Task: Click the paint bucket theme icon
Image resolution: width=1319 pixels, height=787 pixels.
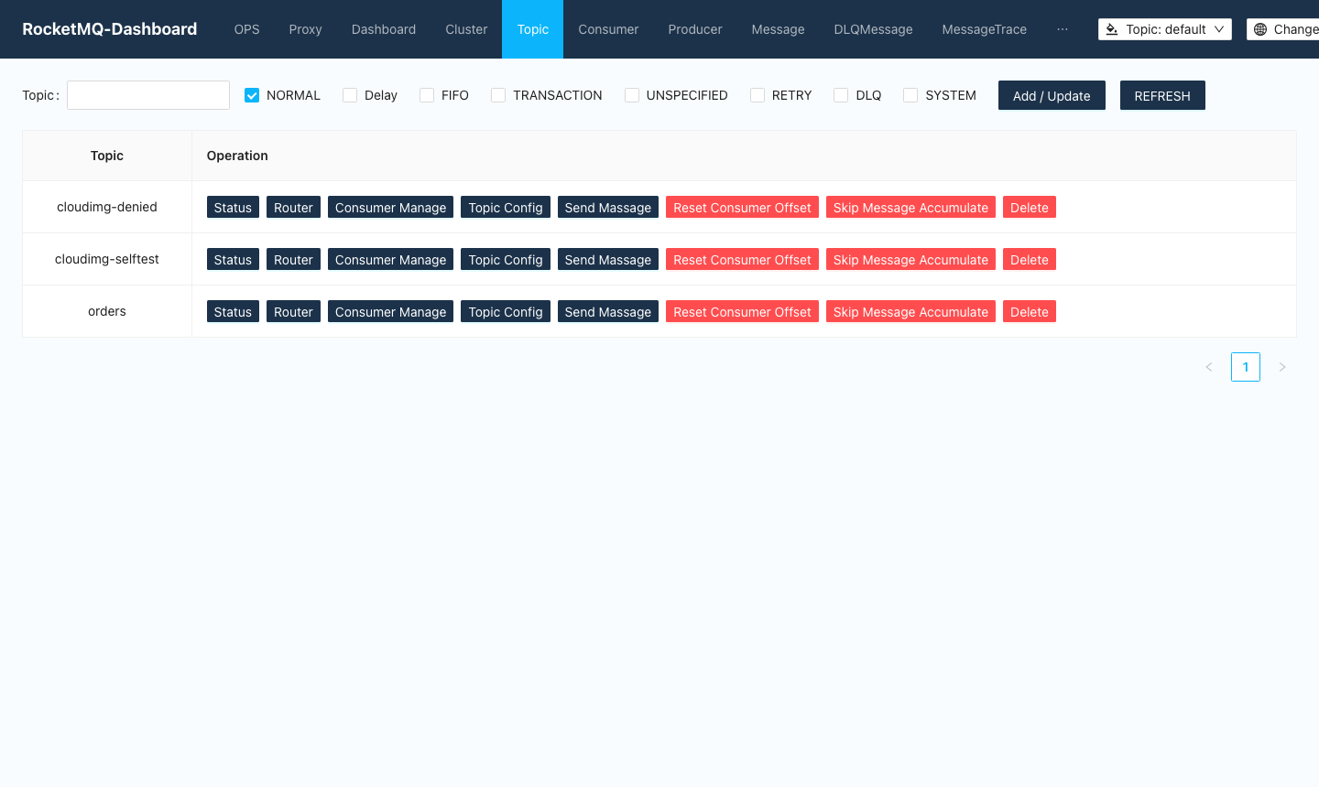Action: click(x=1112, y=29)
